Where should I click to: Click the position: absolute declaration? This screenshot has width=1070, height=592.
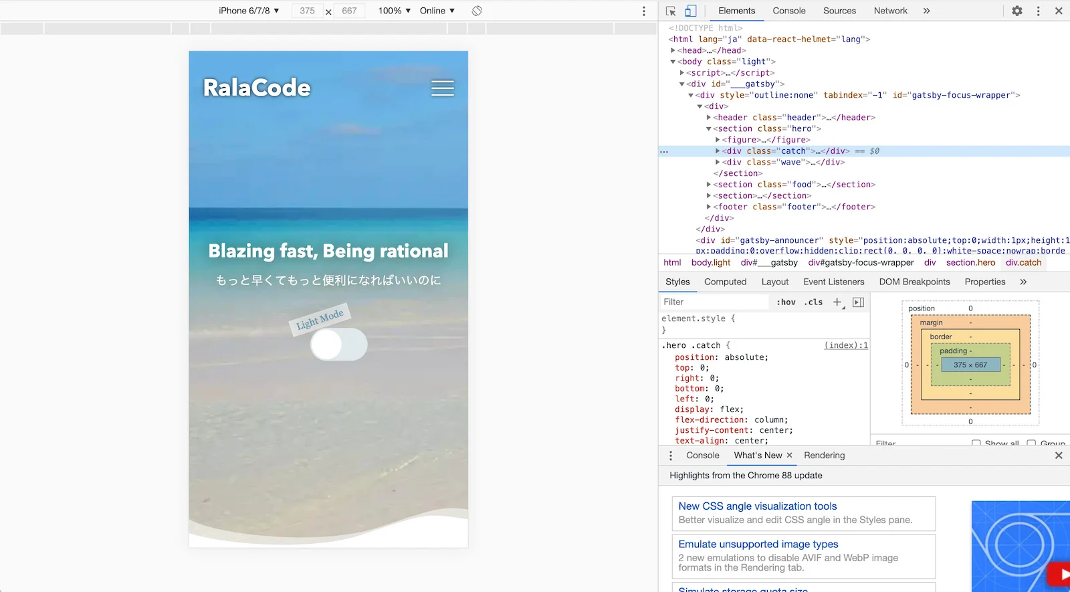tap(722, 357)
